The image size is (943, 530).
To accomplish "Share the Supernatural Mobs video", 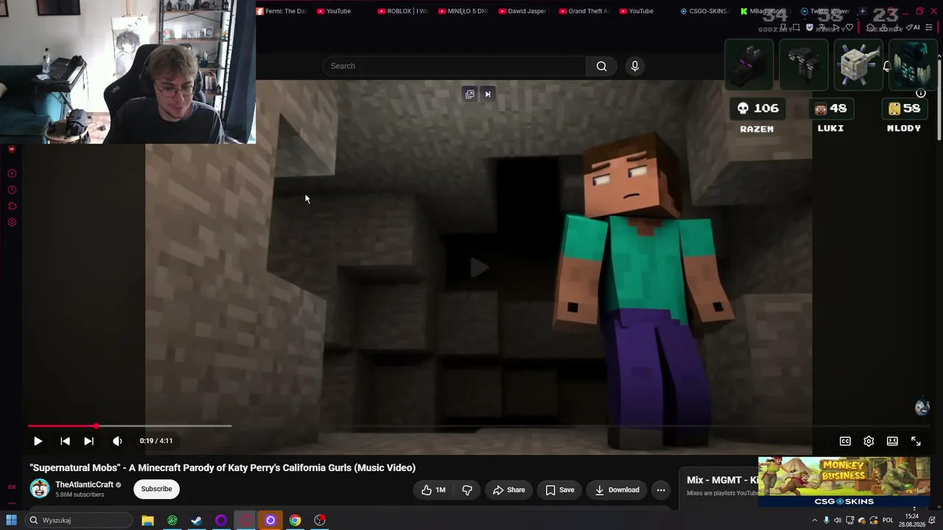I will [x=509, y=490].
